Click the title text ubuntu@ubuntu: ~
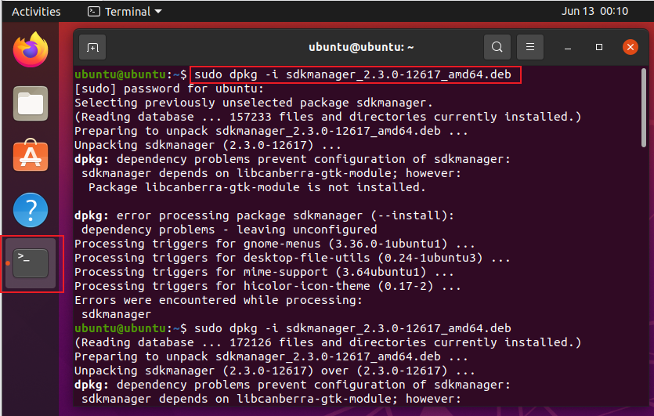The height and width of the screenshot is (416, 654). [x=361, y=47]
